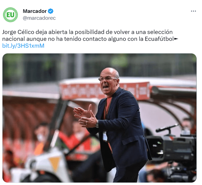This screenshot has height=185, width=202.
Task: Open the three-dot more options menu
Action: (193, 11)
